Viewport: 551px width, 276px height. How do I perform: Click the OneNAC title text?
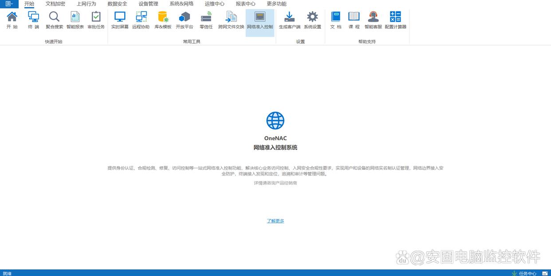point(275,138)
